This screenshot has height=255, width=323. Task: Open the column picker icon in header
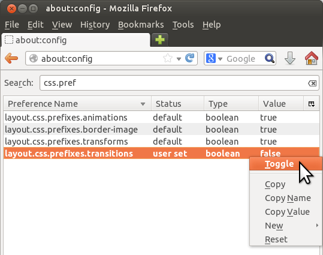click(311, 104)
